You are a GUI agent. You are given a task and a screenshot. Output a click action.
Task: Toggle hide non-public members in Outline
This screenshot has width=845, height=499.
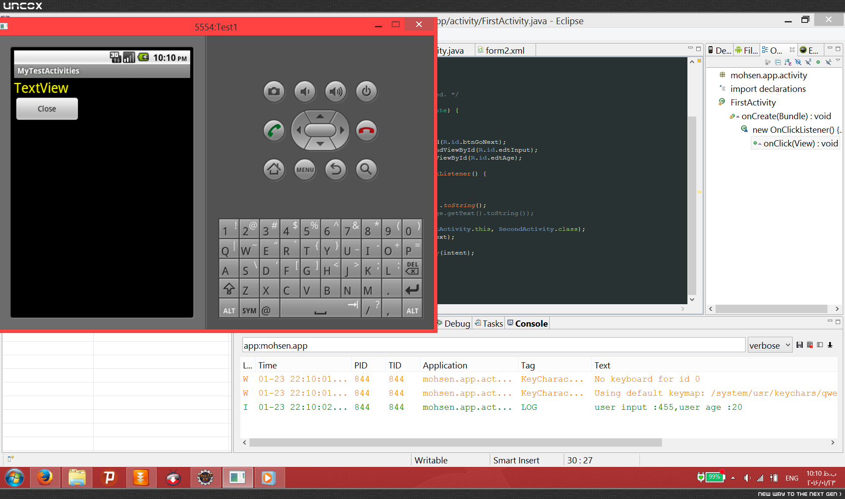pyautogui.click(x=818, y=62)
